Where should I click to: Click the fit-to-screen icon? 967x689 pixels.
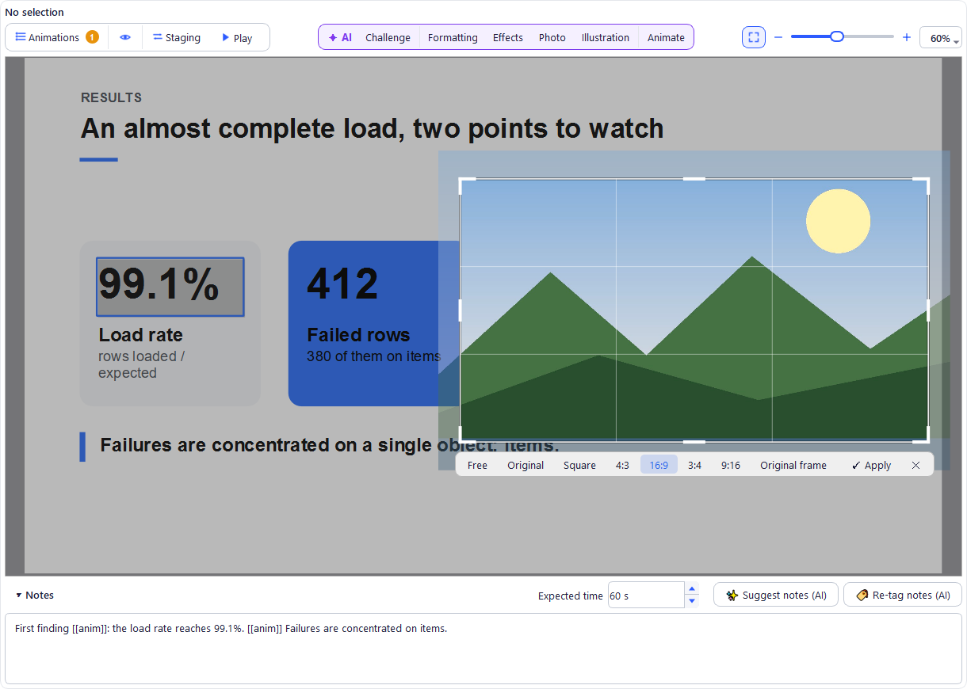pos(754,37)
